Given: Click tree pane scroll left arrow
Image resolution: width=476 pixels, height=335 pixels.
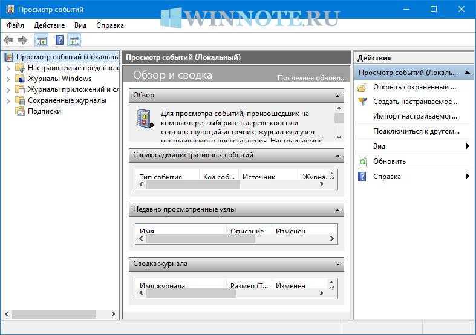Looking at the screenshot, I should click(7, 314).
